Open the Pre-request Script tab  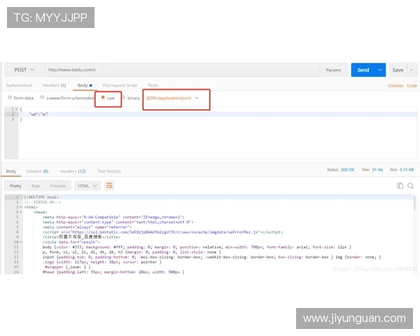point(120,85)
